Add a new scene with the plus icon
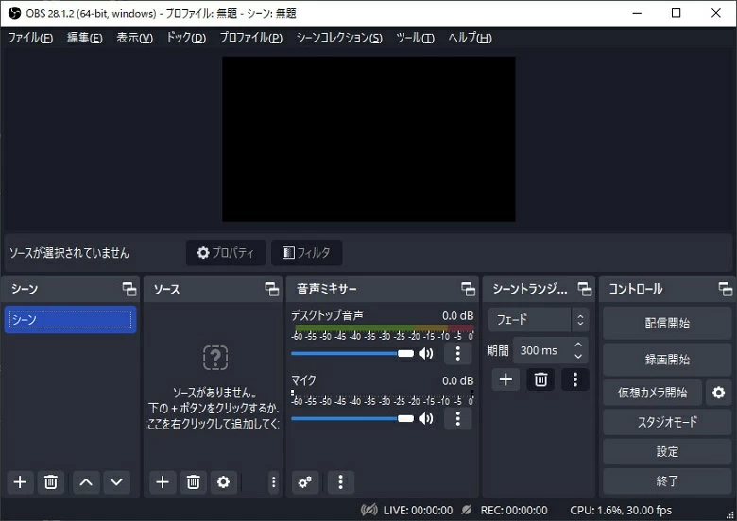Screen dimensions: 737x521 pos(20,482)
